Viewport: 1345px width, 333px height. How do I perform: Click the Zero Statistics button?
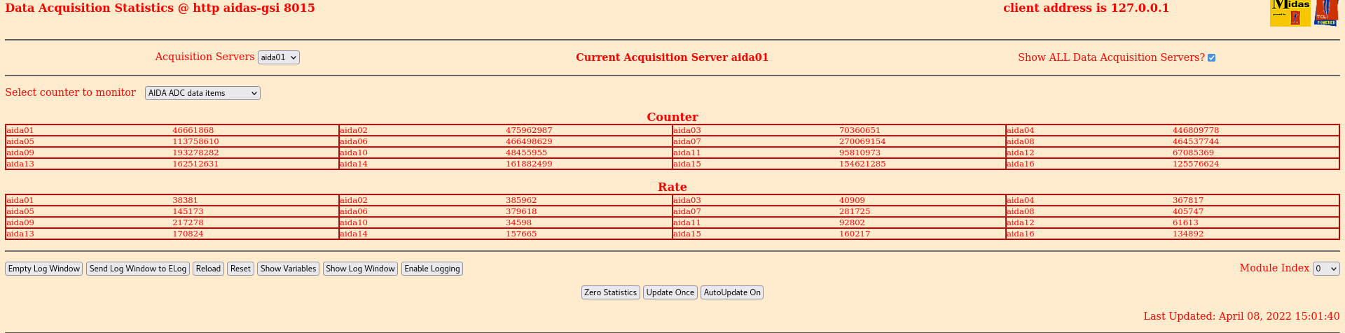610,292
